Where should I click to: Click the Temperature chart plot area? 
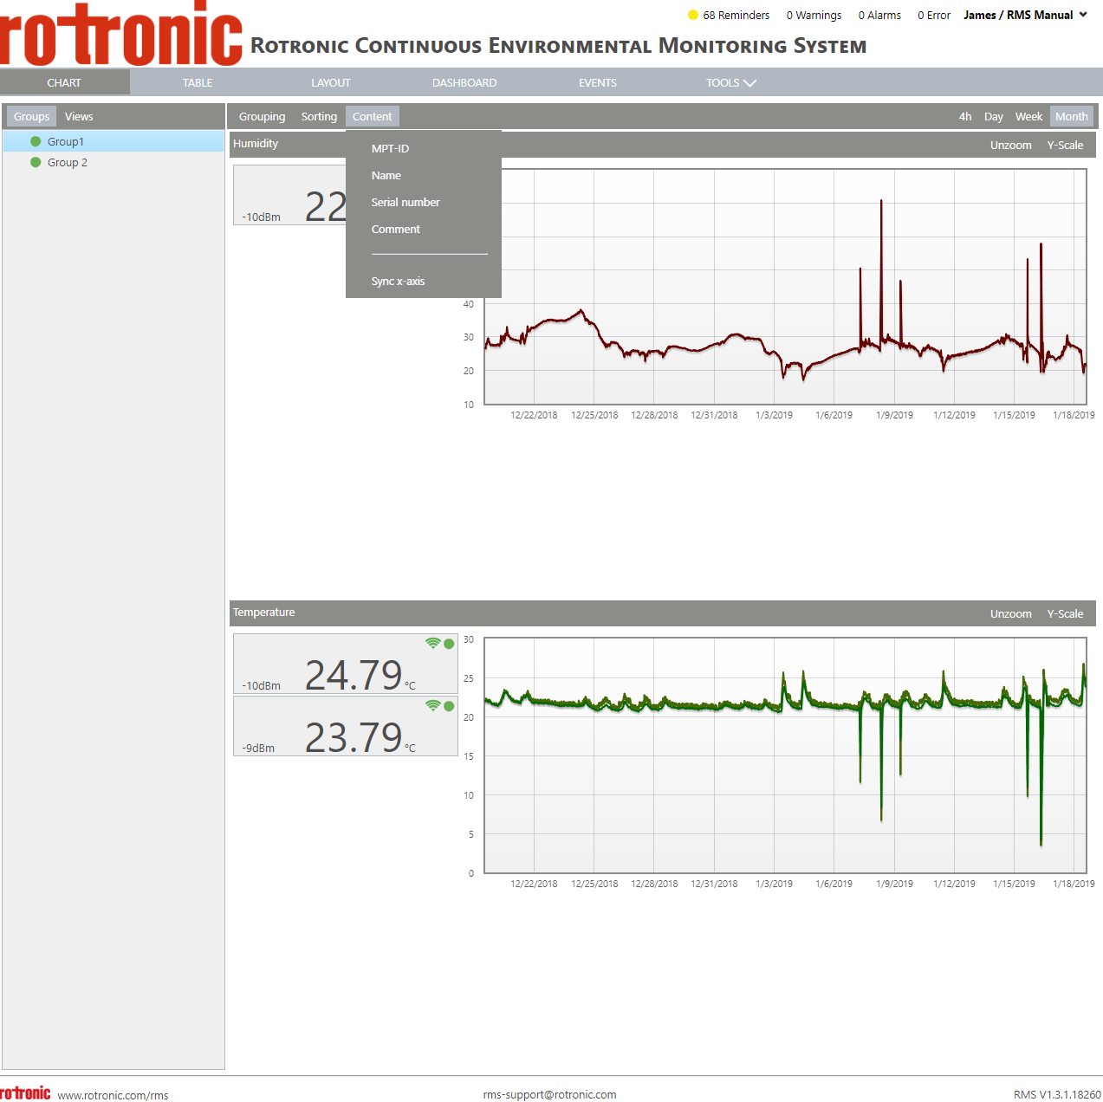(785, 755)
